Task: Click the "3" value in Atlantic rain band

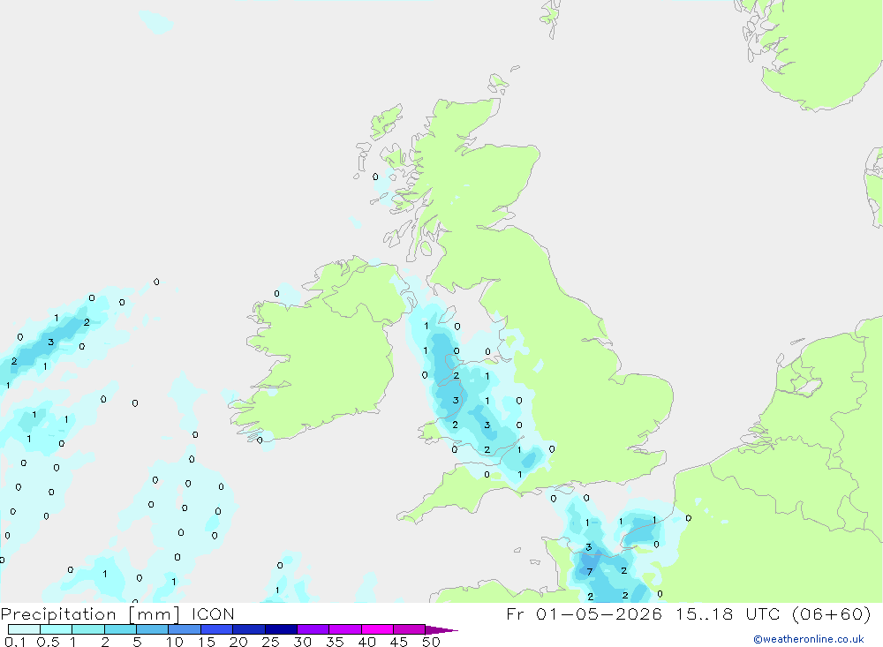Action: [x=50, y=342]
